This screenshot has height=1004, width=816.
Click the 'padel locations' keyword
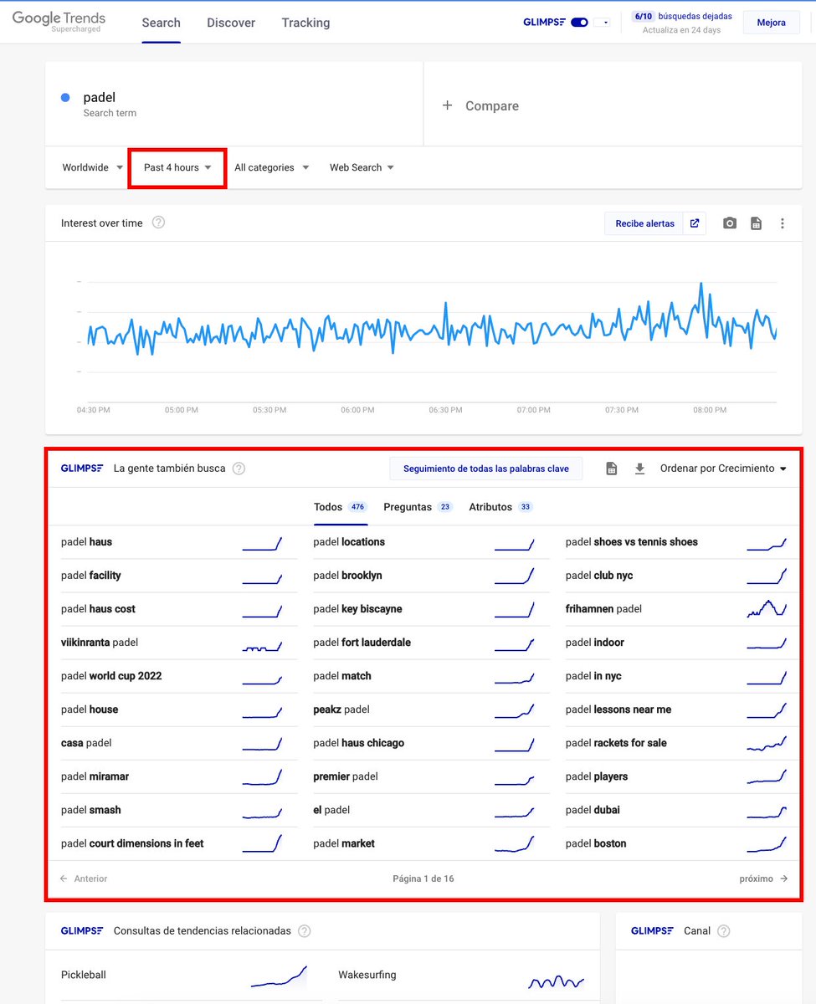[x=349, y=542]
